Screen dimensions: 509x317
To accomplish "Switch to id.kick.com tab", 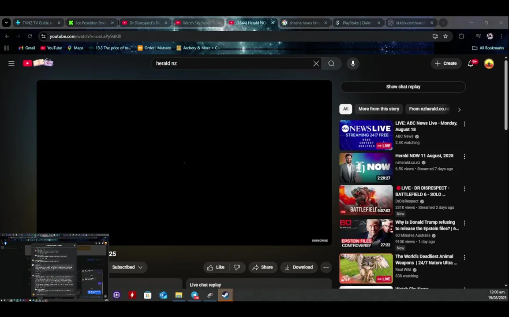I will pyautogui.click(x=411, y=23).
